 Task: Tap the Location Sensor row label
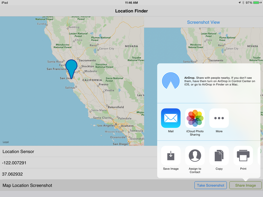(x=18, y=152)
